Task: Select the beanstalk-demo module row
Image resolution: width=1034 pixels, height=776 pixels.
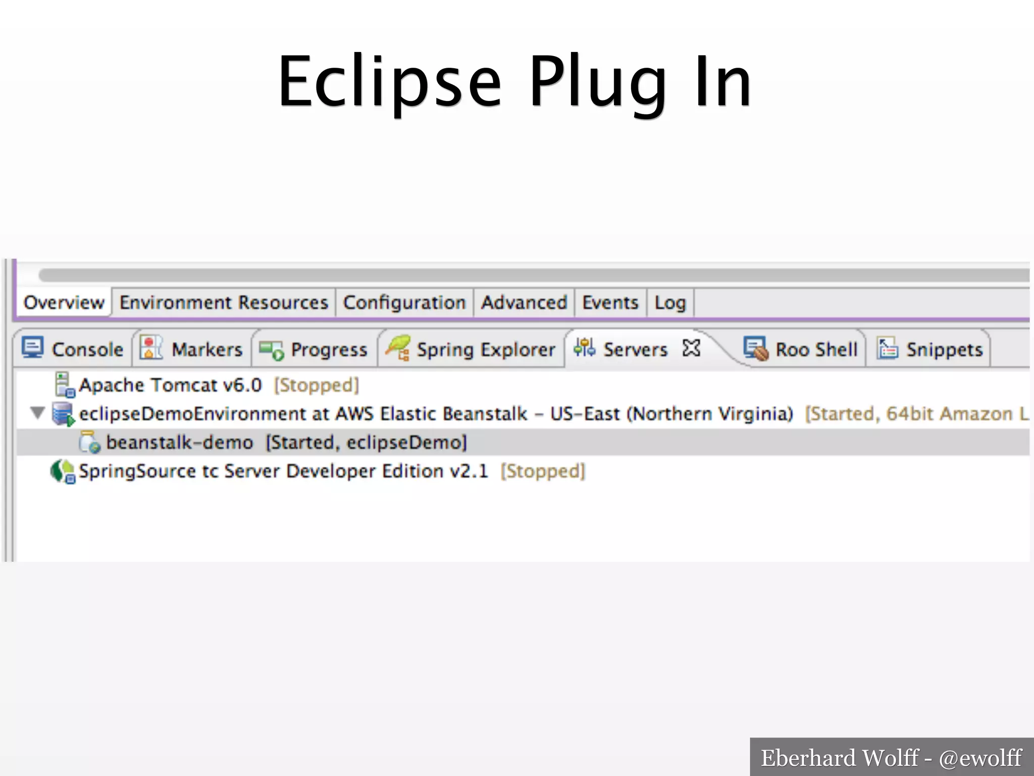Action: pyautogui.click(x=523, y=442)
